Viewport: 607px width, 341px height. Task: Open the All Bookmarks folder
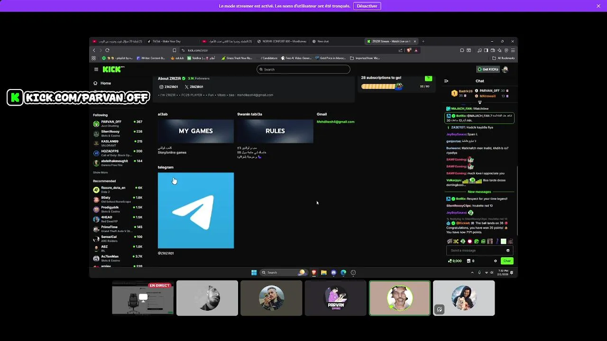point(504,58)
